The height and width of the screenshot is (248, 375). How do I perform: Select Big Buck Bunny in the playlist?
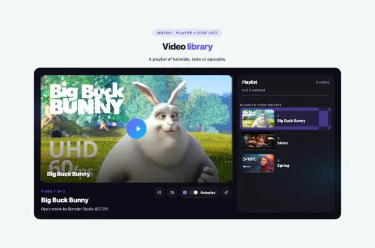click(x=286, y=119)
